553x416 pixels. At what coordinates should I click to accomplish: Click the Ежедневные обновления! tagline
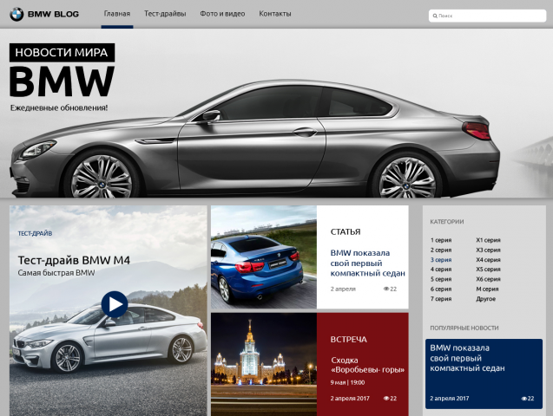click(59, 107)
